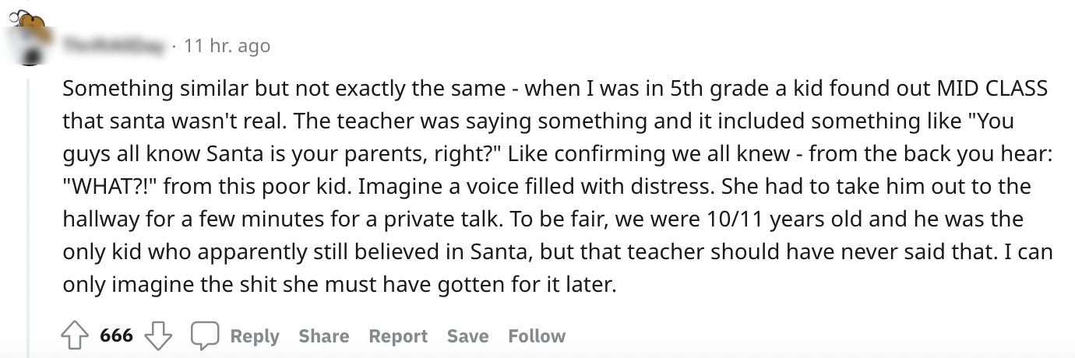Click the Reply button
Image resolution: width=1075 pixels, height=358 pixels.
255,336
